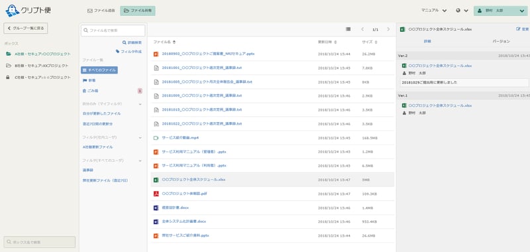Click text file icon of 20181001 file
Image resolution: width=530 pixels, height=252 pixels.
click(x=156, y=68)
